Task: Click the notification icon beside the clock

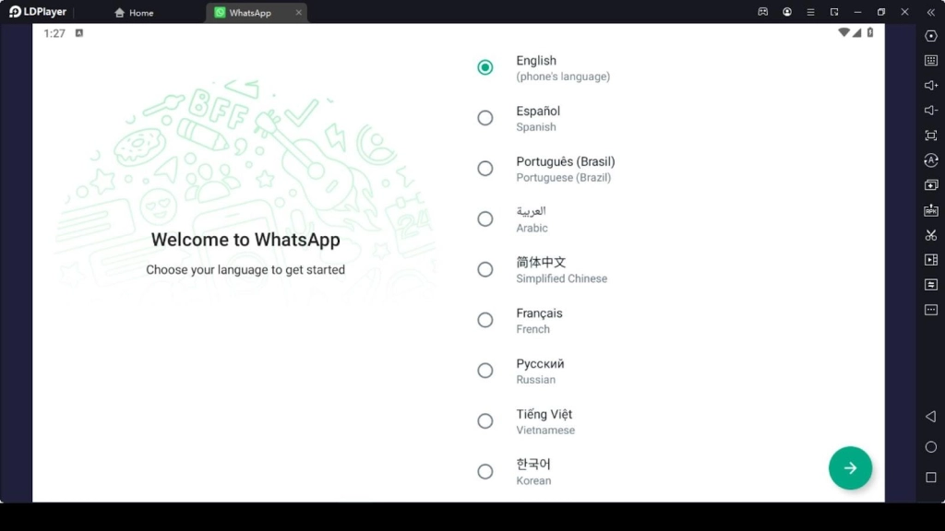Action: tap(79, 33)
